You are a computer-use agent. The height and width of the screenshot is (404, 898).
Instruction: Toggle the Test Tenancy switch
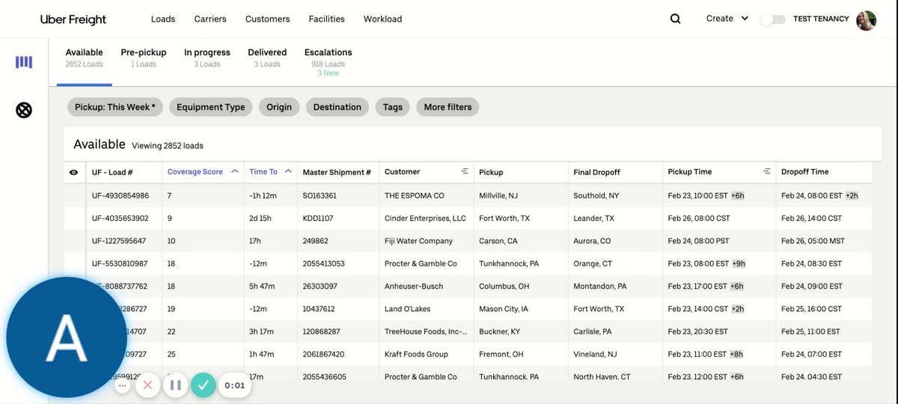[x=772, y=19]
